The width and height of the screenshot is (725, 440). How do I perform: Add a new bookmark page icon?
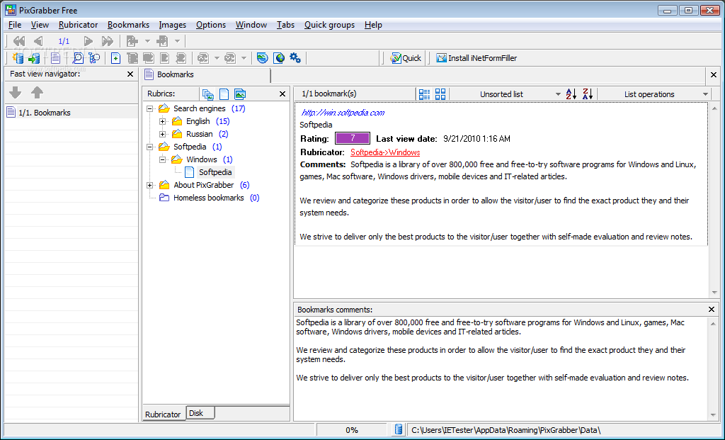coord(115,58)
